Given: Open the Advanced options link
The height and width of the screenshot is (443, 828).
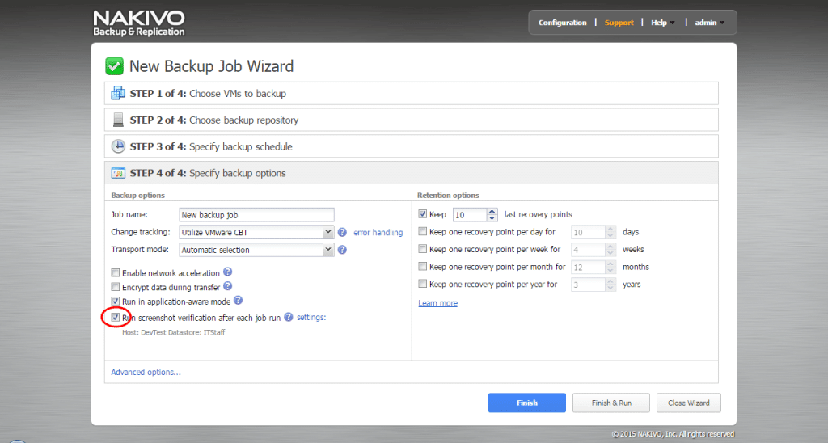Looking at the screenshot, I should pyautogui.click(x=146, y=372).
